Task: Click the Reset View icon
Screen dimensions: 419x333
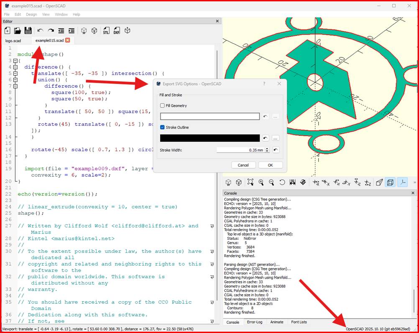Action: pyautogui.click(x=282, y=182)
